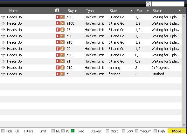Click the search magnifier icon
This screenshot has height=134, width=187.
click(148, 4)
